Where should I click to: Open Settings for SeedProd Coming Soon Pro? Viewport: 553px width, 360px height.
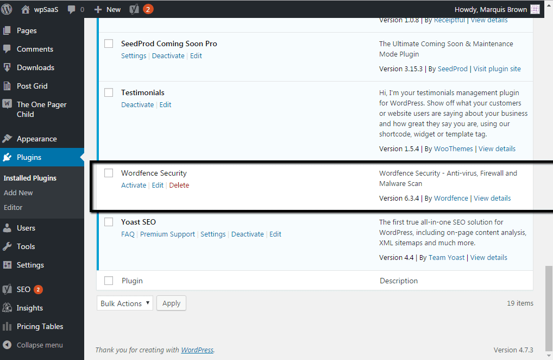click(134, 56)
